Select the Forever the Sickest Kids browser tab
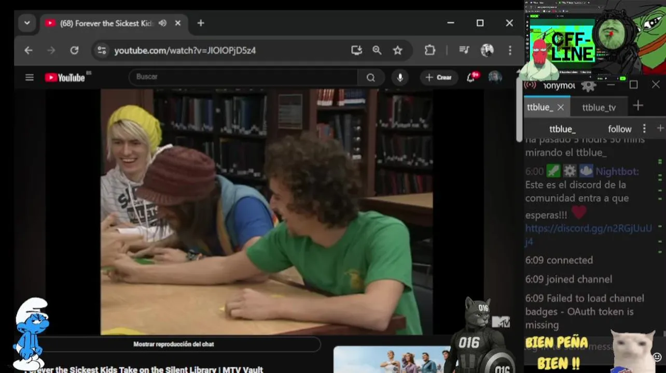The image size is (666, 373). pos(106,23)
